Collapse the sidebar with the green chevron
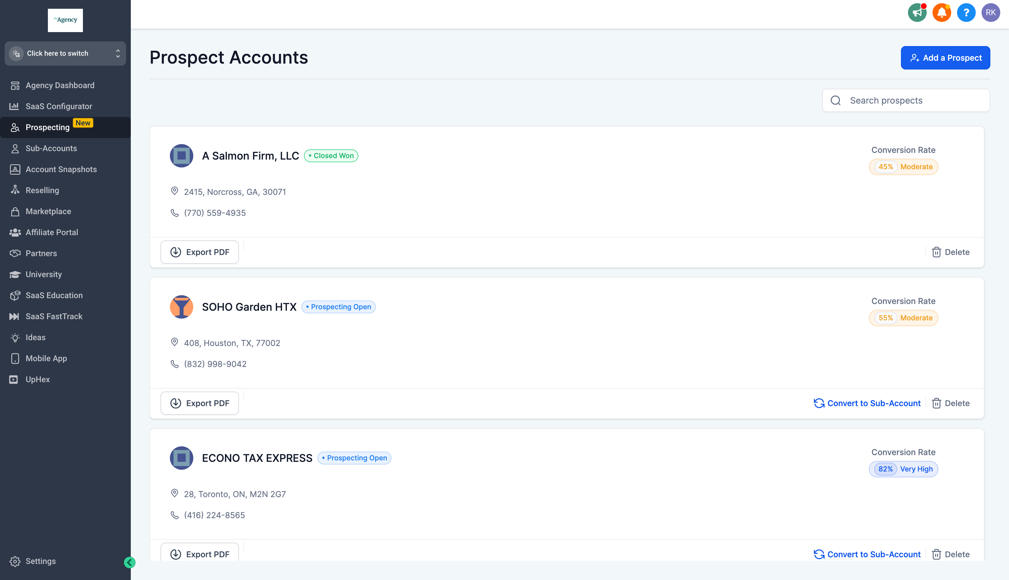 (130, 562)
